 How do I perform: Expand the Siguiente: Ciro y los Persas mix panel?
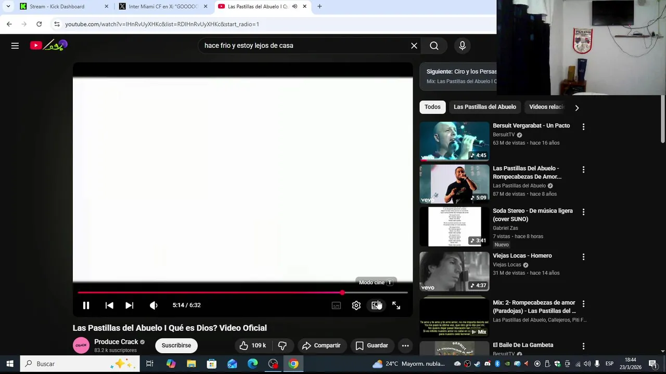tap(458, 76)
